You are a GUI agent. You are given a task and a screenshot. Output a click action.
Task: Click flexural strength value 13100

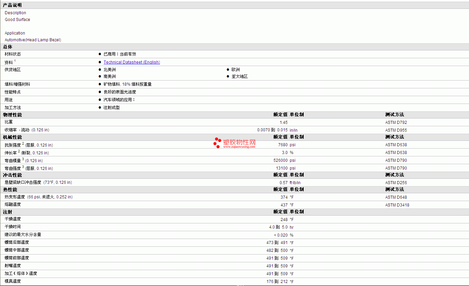(x=282, y=168)
